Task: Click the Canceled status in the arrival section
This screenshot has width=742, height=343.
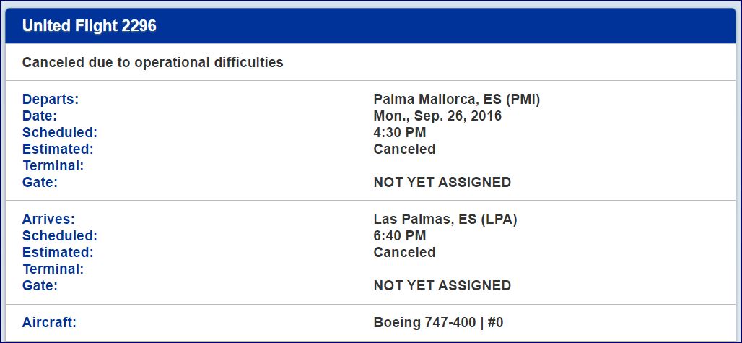Action: 404,253
